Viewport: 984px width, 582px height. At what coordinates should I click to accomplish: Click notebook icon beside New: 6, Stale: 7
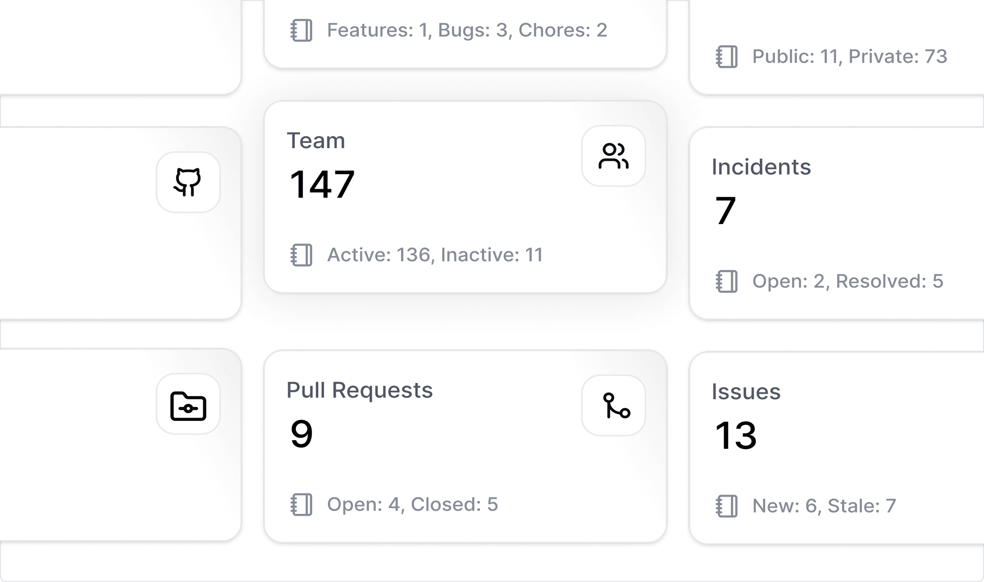tap(727, 506)
